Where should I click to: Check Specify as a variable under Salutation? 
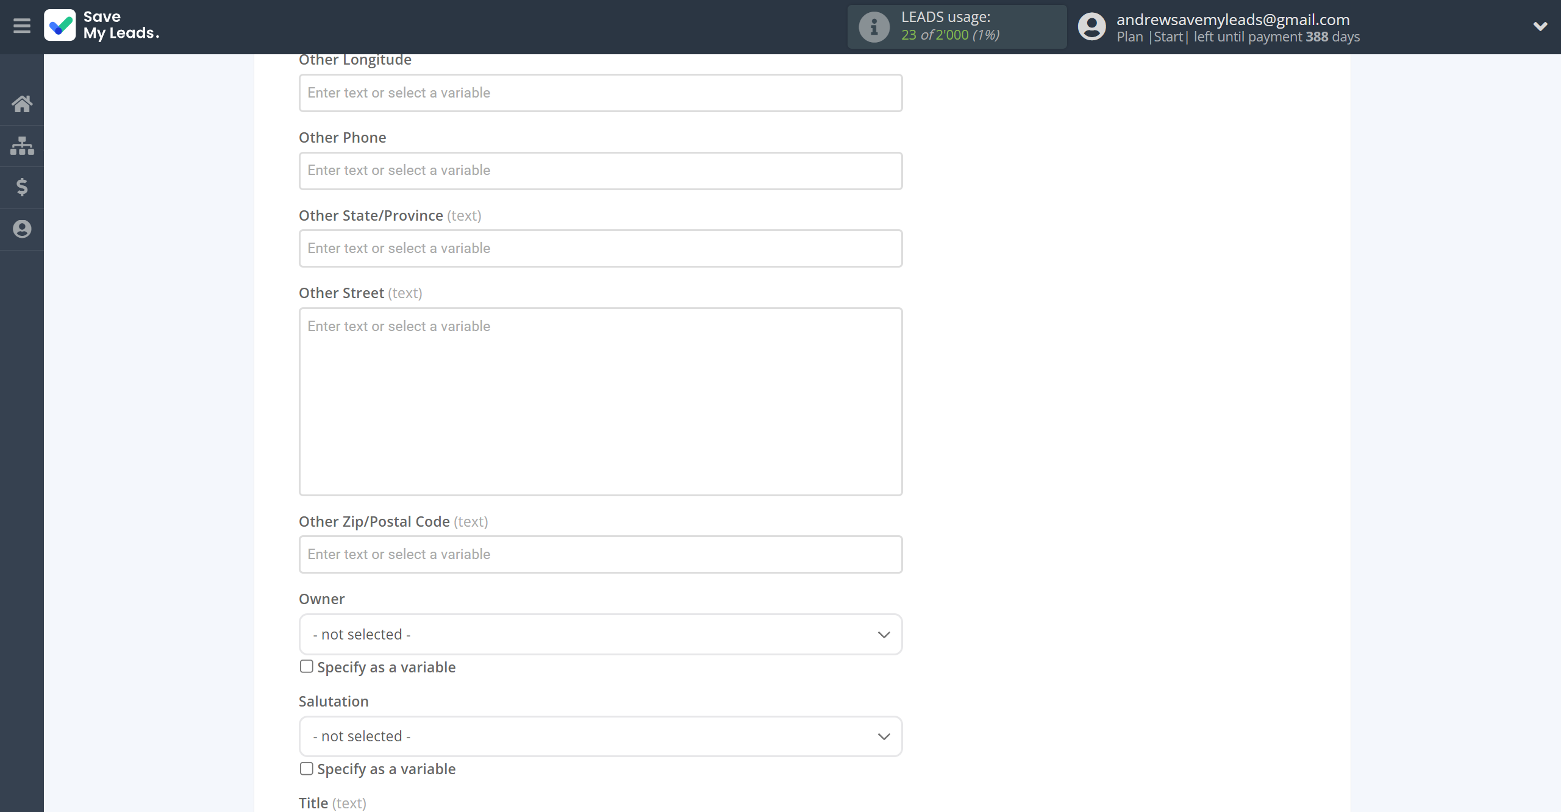(306, 769)
